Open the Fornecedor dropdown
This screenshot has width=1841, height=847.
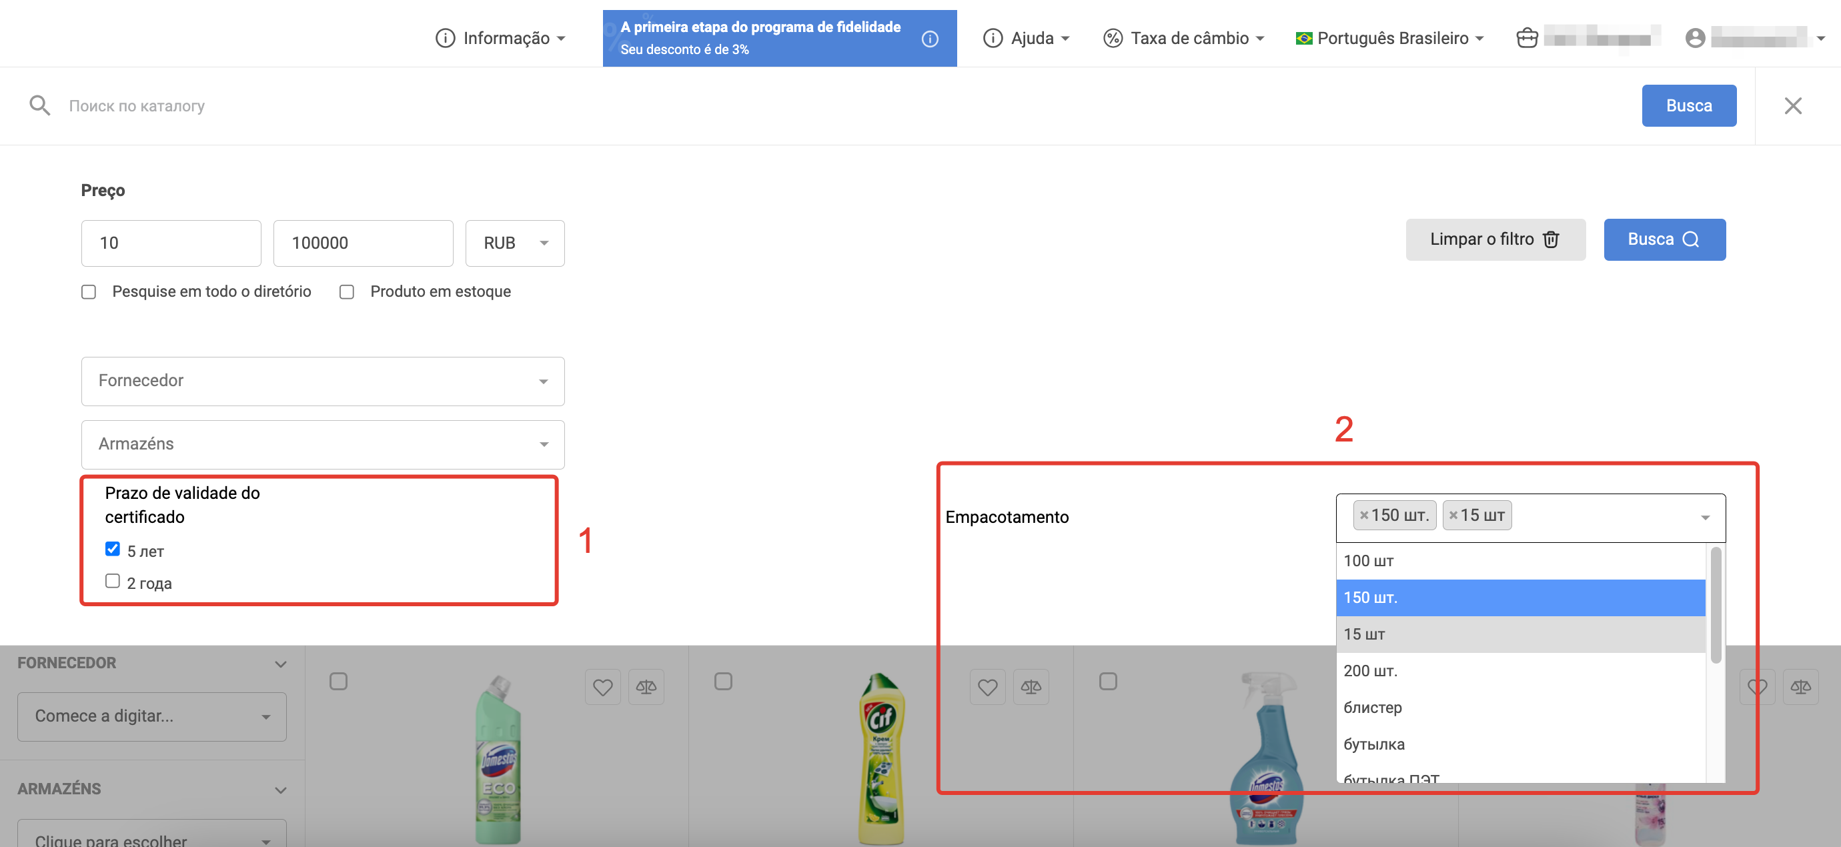pos(322,381)
